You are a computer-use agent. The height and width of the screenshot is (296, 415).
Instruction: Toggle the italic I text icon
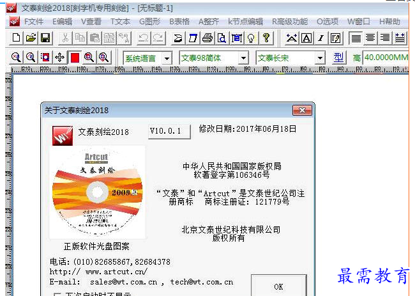[x=321, y=38]
